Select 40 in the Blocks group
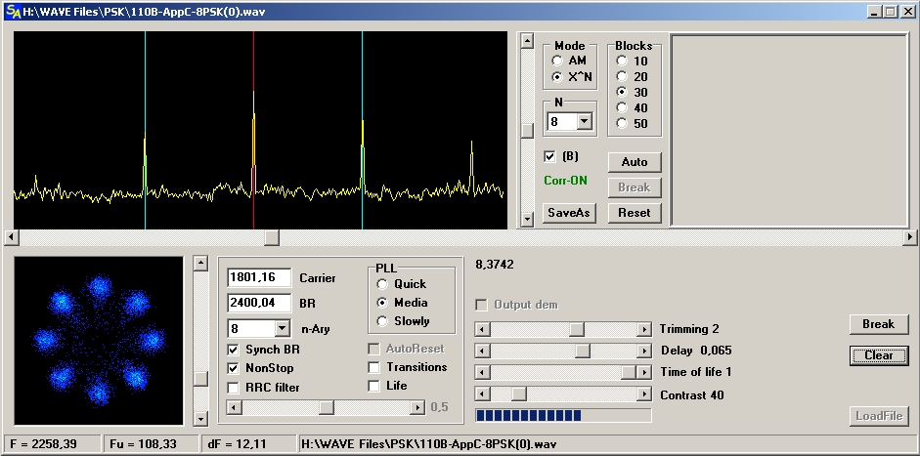Image resolution: width=920 pixels, height=456 pixels. pos(622,108)
